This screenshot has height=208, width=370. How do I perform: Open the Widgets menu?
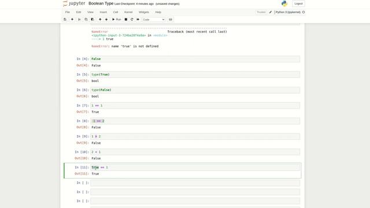point(144,12)
